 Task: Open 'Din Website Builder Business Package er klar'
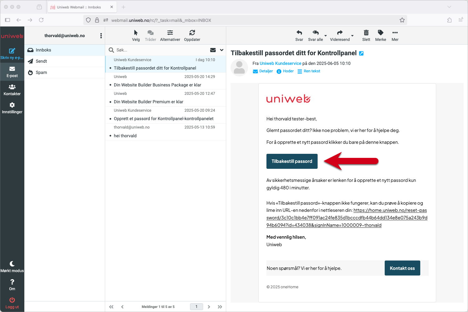click(166, 81)
